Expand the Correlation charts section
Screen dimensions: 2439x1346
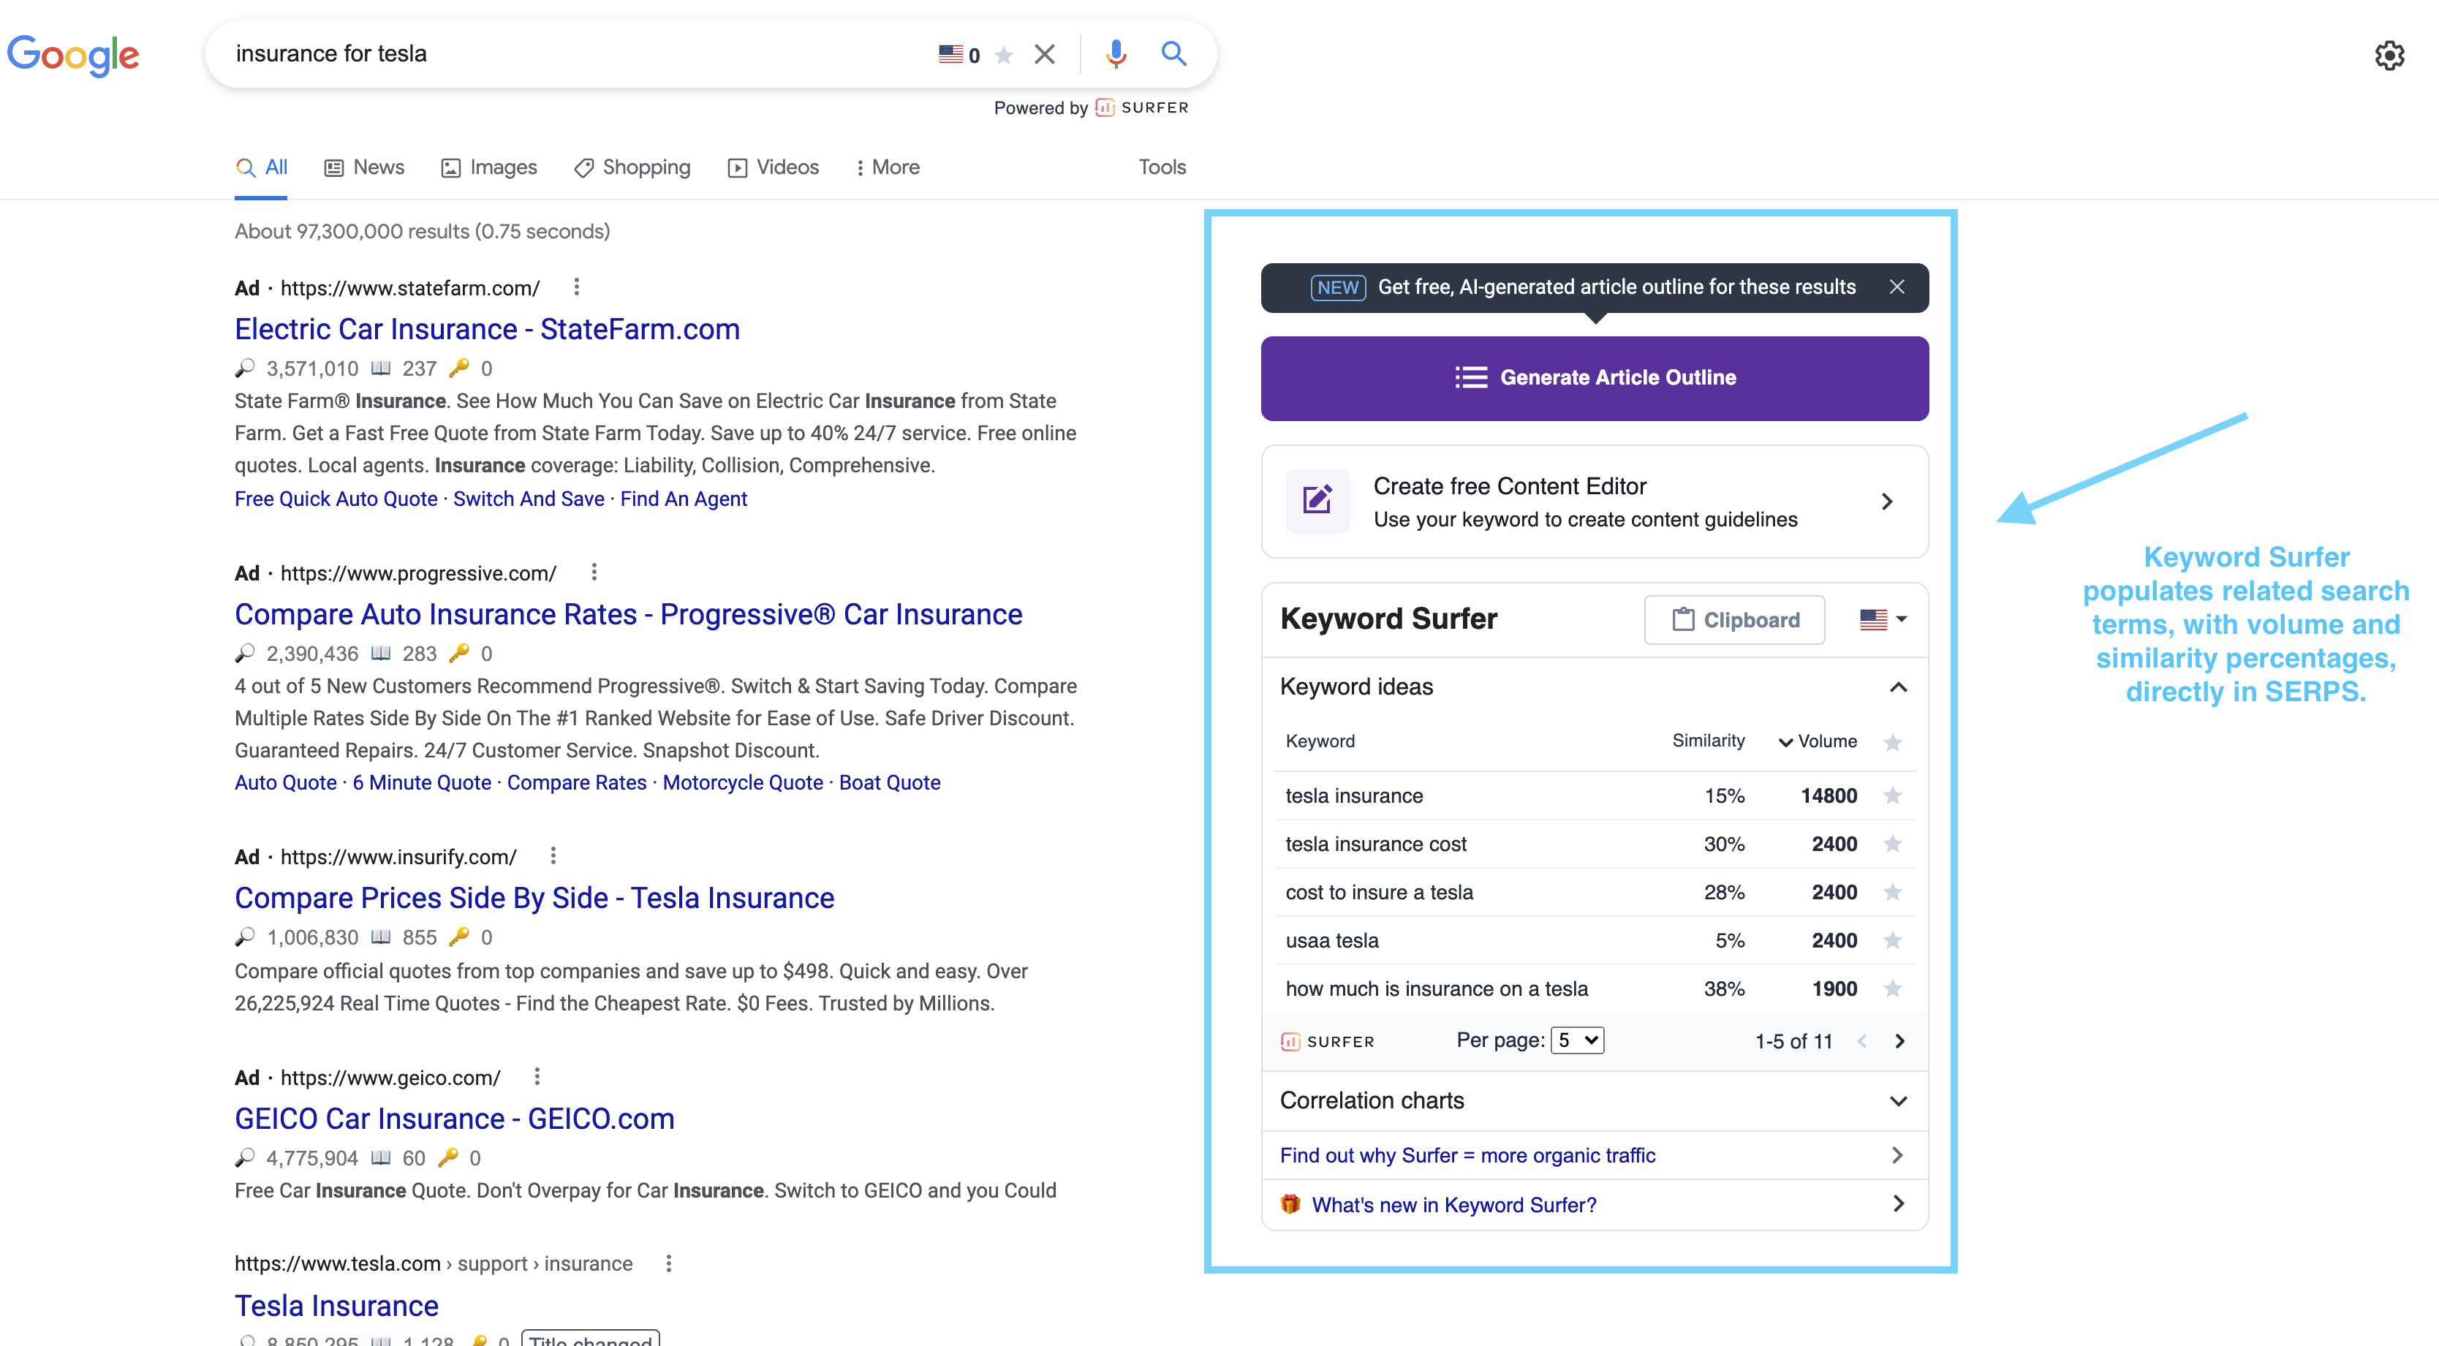(x=1899, y=1101)
